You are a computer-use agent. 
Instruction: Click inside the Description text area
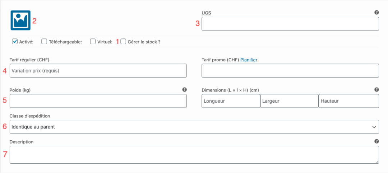tap(194, 155)
